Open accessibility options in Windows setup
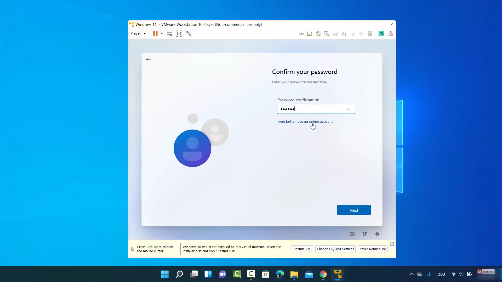The width and height of the screenshot is (502, 282). [364, 234]
